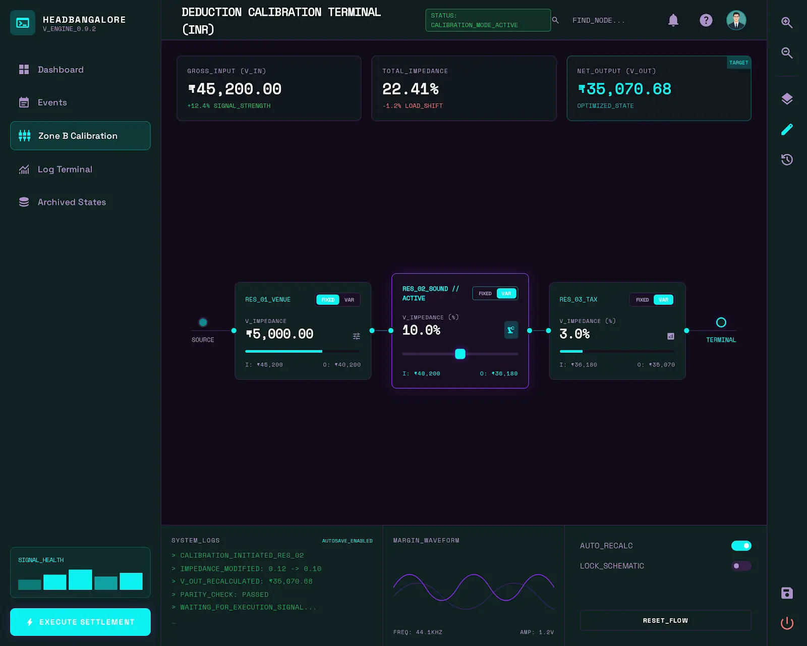Screen dimensions: 807x646
Task: Click the zoom in magnifier icon
Action: pos(787,23)
